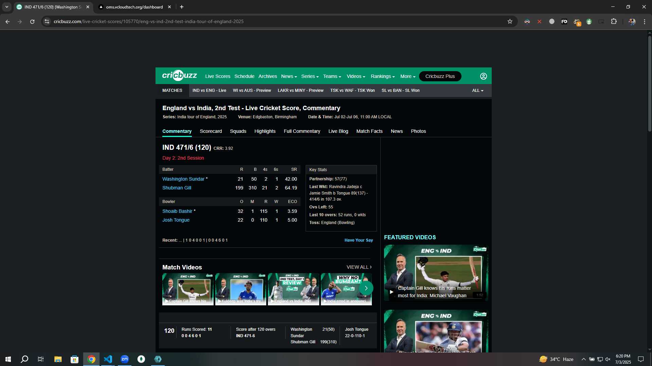
Task: Open Windows search from taskbar
Action: click(24, 359)
